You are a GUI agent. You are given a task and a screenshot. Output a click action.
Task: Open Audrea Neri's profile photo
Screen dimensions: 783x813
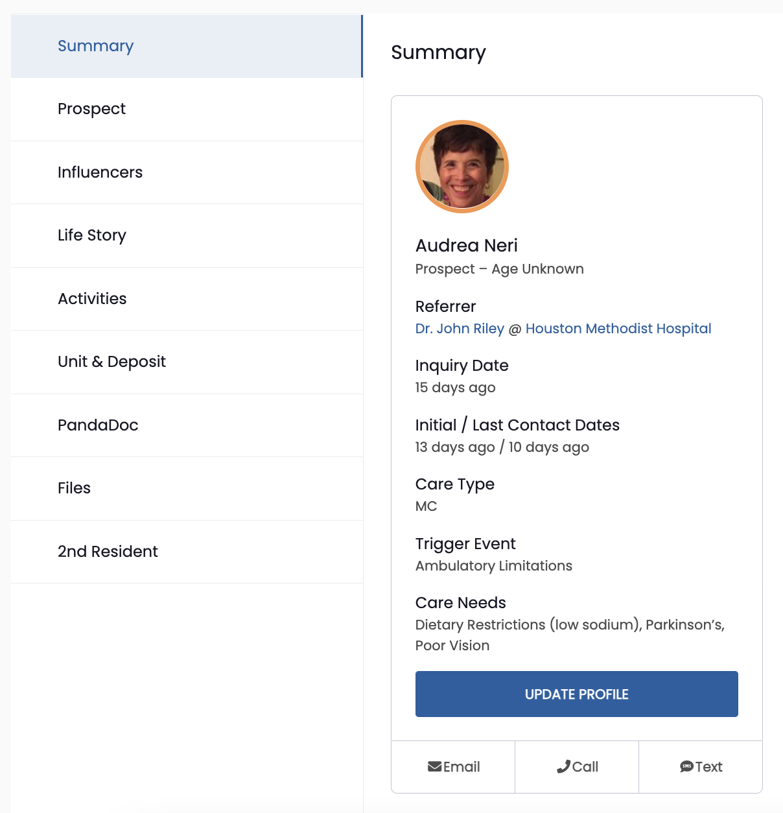coord(462,167)
